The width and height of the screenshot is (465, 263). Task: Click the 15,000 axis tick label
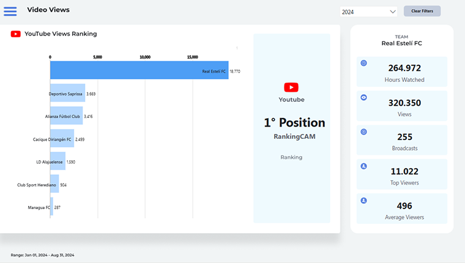point(193,57)
